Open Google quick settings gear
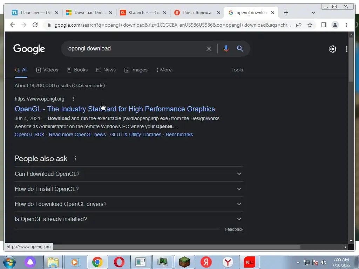Screen dimensions: 359x269 [332, 49]
